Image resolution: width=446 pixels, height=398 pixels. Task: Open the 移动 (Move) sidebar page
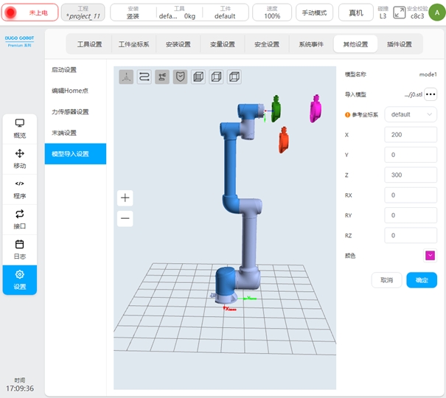tap(20, 158)
